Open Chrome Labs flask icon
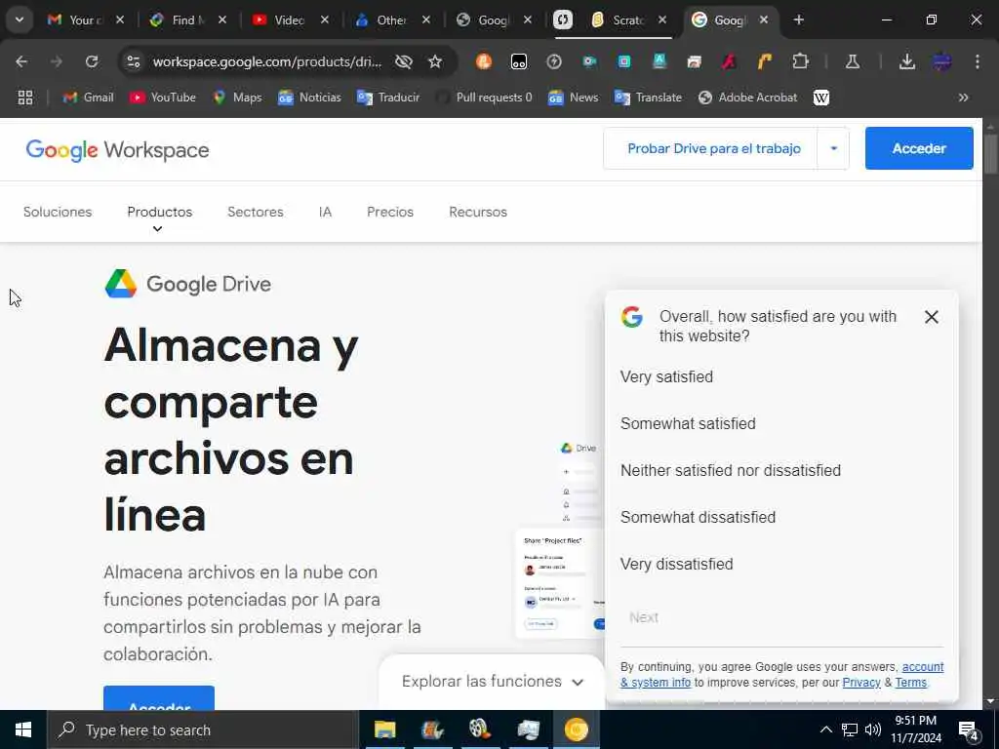The width and height of the screenshot is (999, 749). (853, 61)
